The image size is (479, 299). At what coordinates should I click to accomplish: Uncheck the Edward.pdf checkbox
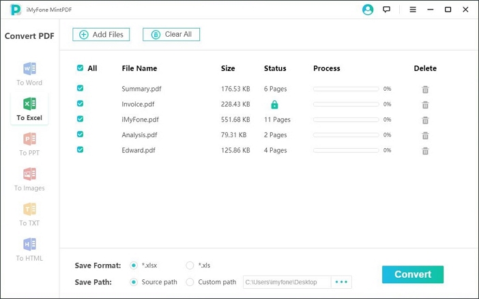click(80, 149)
